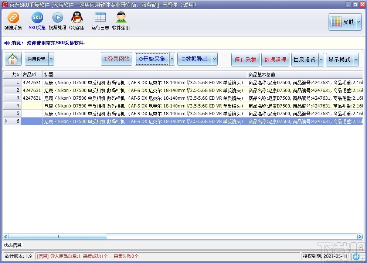Open the 运行日志 run log
The height and width of the screenshot is (263, 367).
pos(100,21)
